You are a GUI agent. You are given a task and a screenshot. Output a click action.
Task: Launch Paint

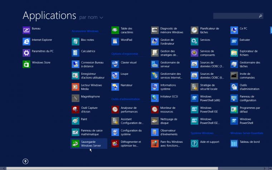coord(76,121)
